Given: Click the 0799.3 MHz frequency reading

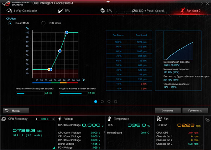Looking at the screenshot, I should pos(27,130).
